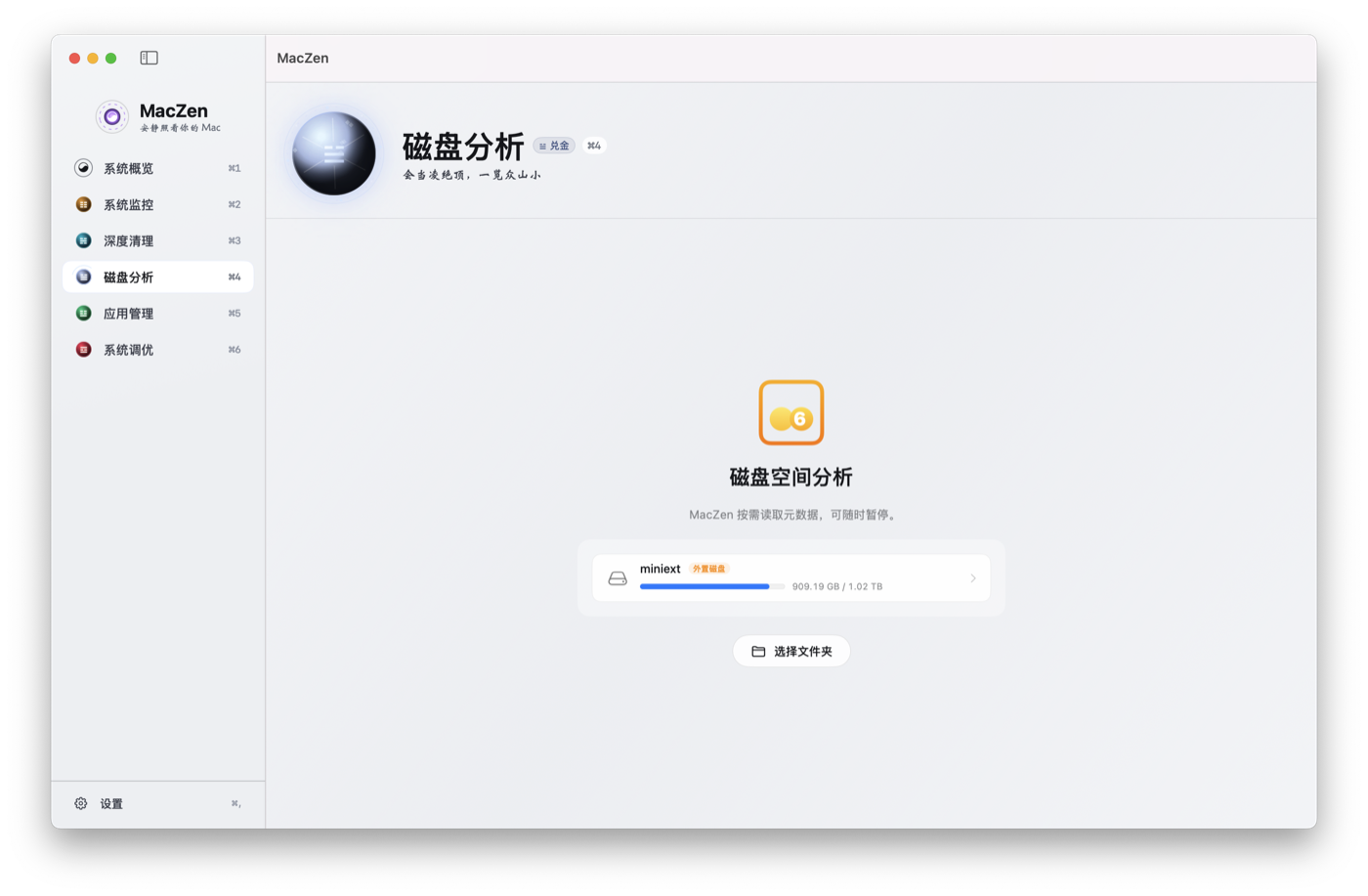Viewport: 1368px width, 896px height.
Task: Click the 兑金 badge next to title
Action: [x=554, y=146]
